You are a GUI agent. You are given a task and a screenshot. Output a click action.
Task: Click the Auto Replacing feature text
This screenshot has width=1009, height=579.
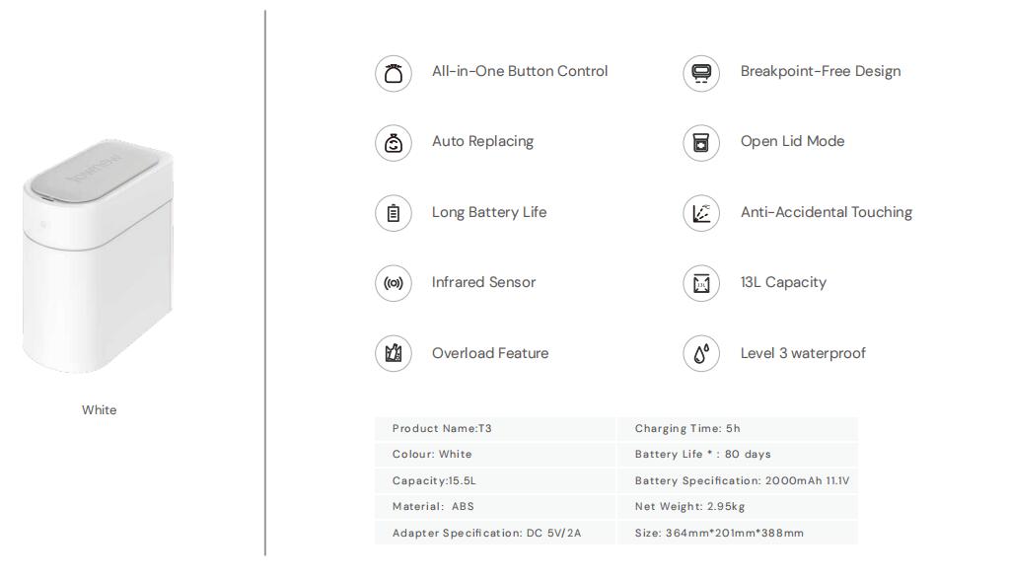(x=482, y=141)
